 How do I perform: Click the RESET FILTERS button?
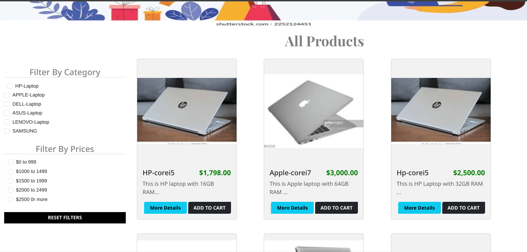65,218
